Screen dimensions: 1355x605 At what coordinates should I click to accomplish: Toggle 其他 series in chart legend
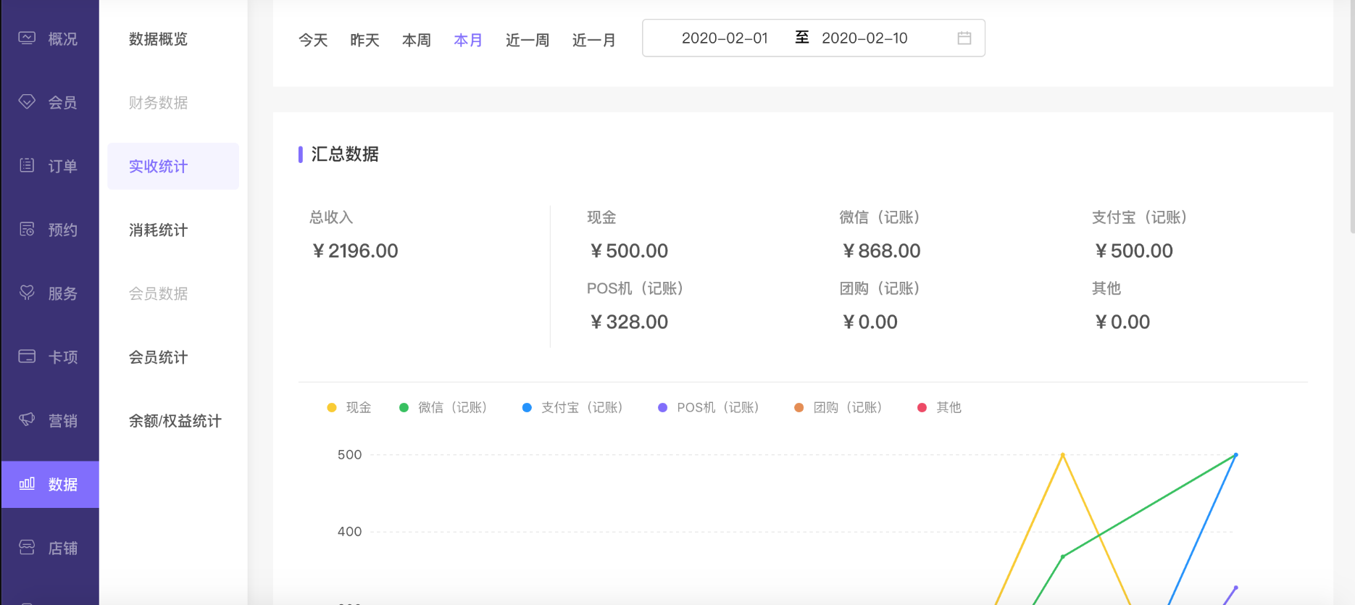(940, 407)
